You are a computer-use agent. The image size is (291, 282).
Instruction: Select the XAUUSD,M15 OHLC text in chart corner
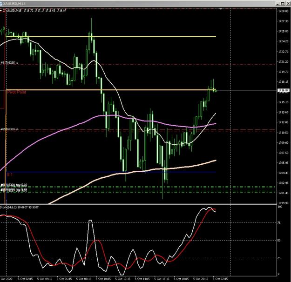[x=35, y=11]
